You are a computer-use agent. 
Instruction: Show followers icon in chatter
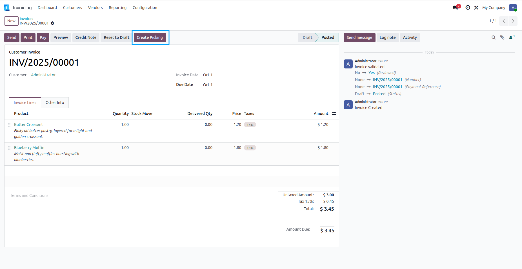click(x=512, y=37)
